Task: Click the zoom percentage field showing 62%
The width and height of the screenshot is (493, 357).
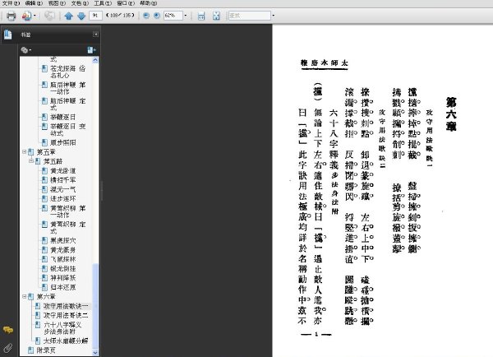Action: pos(173,16)
